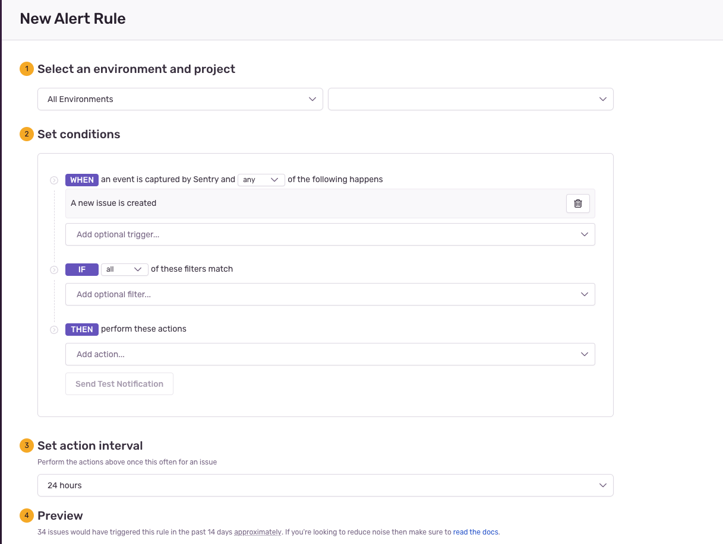The image size is (723, 544).
Task: Open the "read the docs" link
Action: pos(476,532)
